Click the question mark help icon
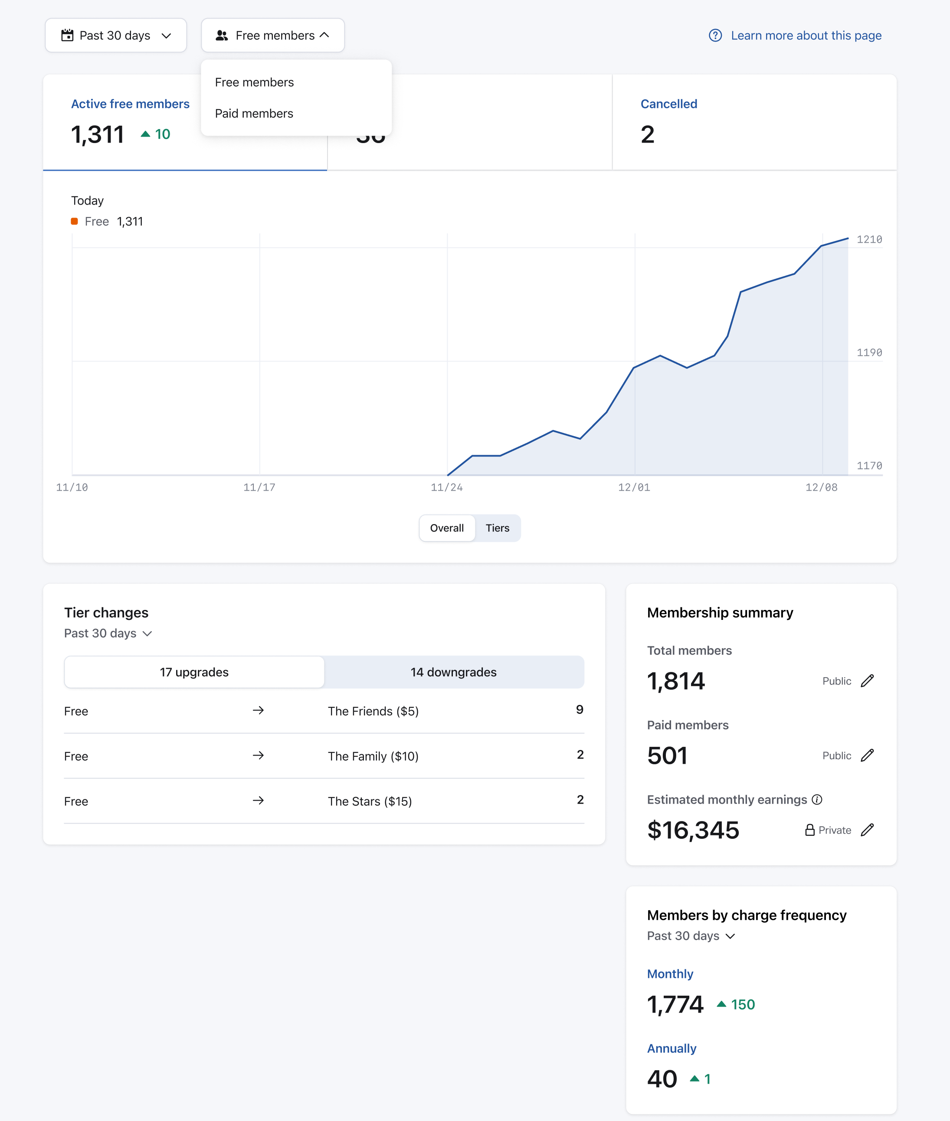Image resolution: width=950 pixels, height=1121 pixels. (714, 36)
